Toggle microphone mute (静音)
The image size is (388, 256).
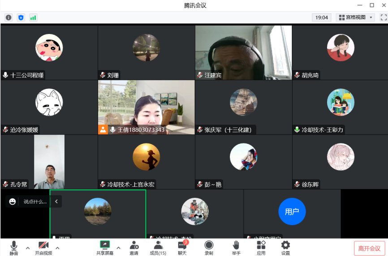[x=14, y=248]
